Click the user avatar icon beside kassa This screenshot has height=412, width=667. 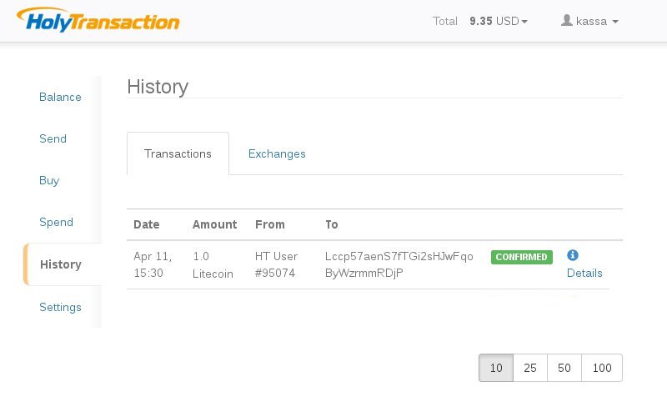(566, 20)
